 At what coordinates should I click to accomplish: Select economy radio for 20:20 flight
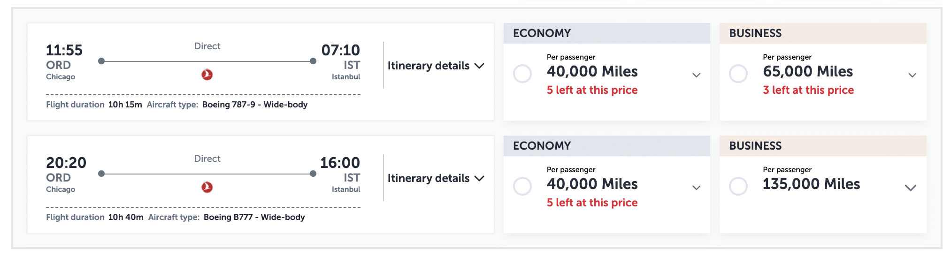(522, 186)
